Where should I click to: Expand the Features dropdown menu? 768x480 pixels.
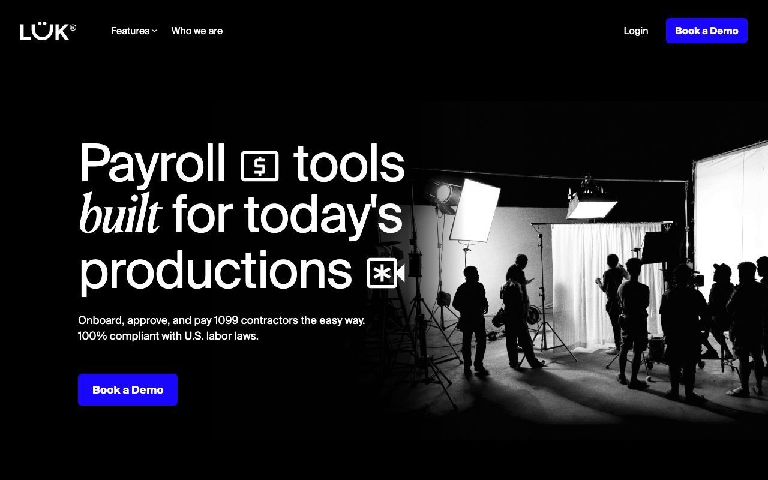click(134, 31)
